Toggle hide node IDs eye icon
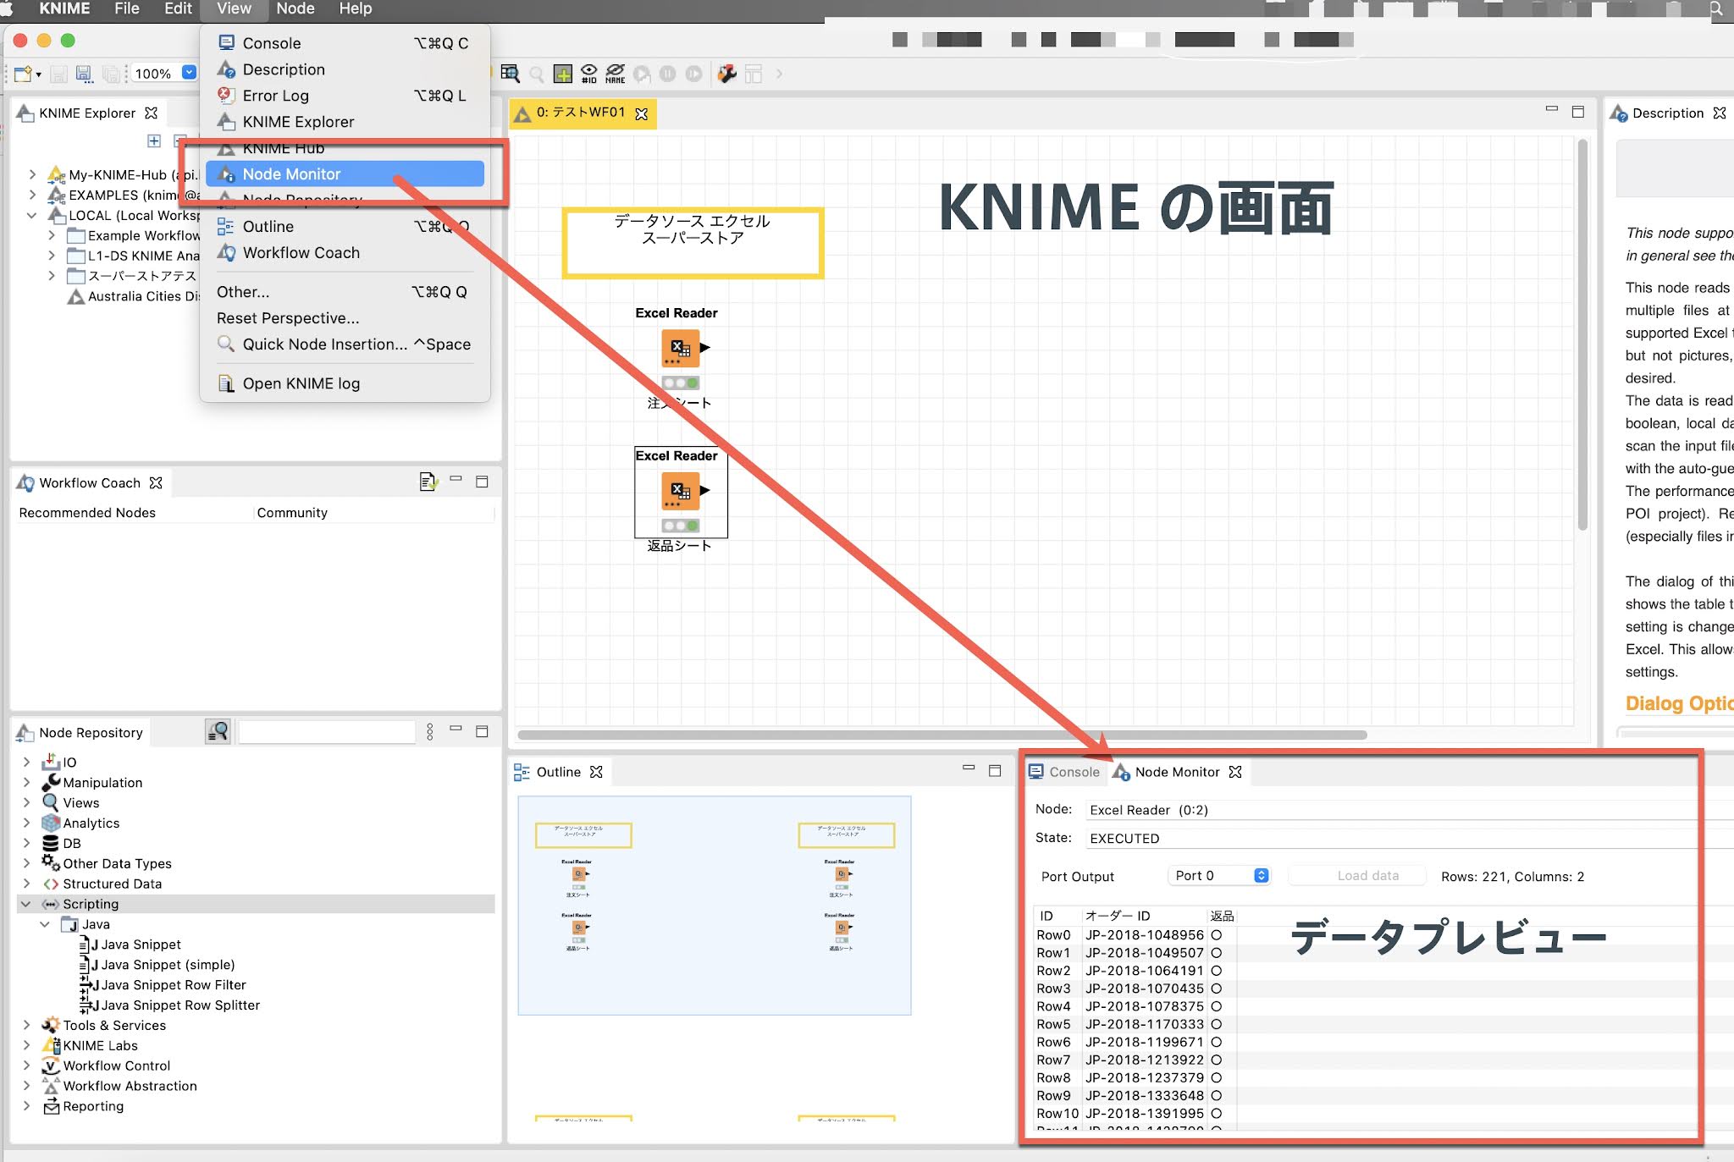This screenshot has width=1734, height=1162. tap(589, 74)
